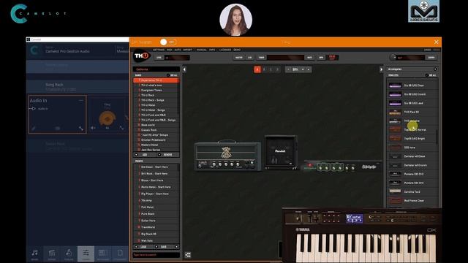
Task: Click the Tuner button in the top bar
Action: click(x=262, y=58)
